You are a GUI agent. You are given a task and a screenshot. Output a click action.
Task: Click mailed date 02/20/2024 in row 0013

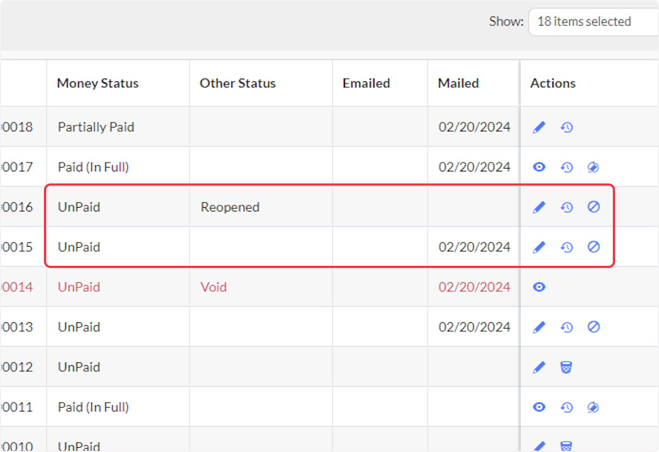(x=474, y=327)
